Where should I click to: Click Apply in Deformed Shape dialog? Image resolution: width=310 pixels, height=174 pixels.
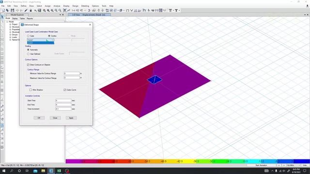[x=71, y=118]
